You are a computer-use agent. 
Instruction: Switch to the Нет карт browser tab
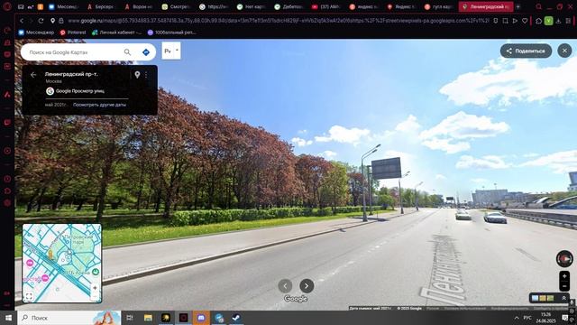coord(252,6)
